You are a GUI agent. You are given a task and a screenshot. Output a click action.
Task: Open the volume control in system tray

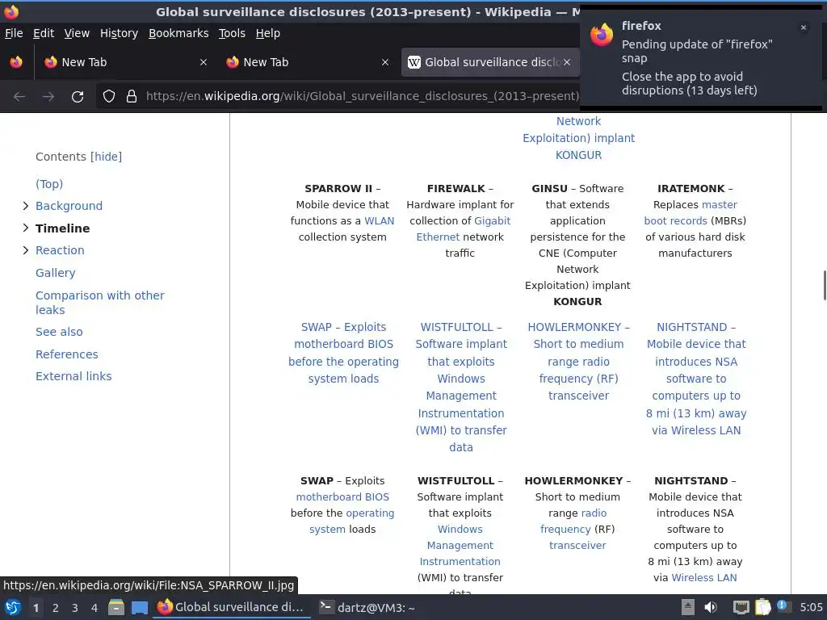tap(711, 607)
